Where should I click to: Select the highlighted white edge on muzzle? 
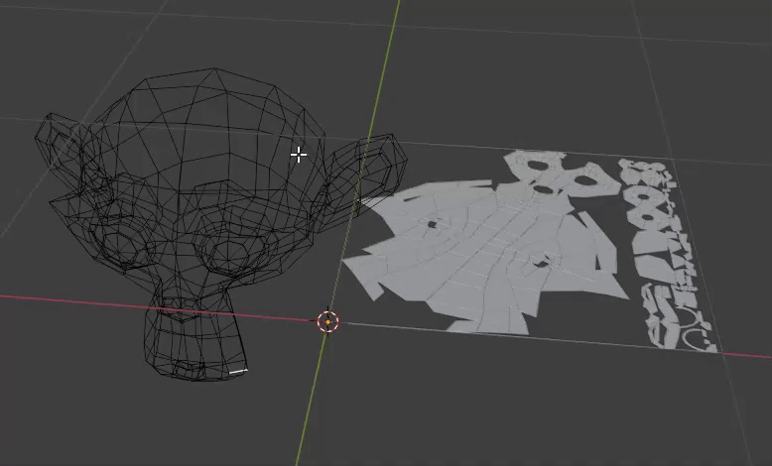238,372
